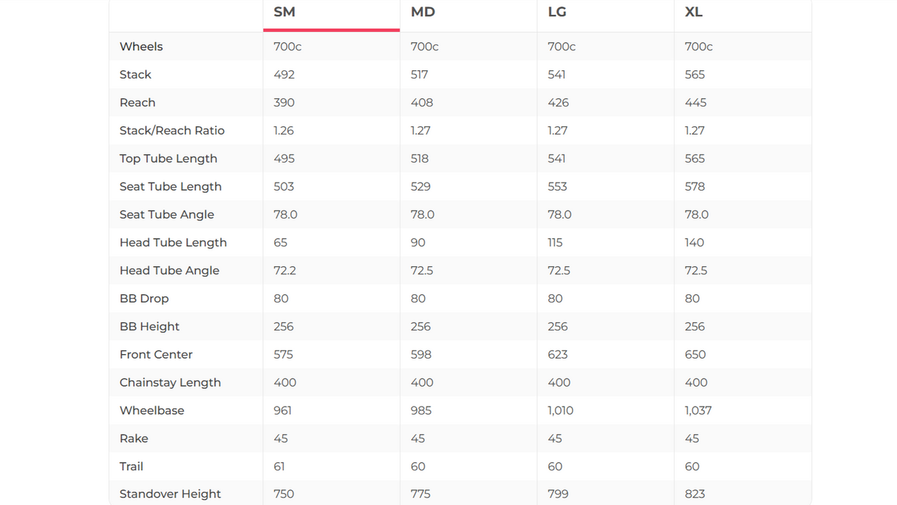This screenshot has height=505, width=897.
Task: Click the Wheelbase row label
Action: point(152,410)
